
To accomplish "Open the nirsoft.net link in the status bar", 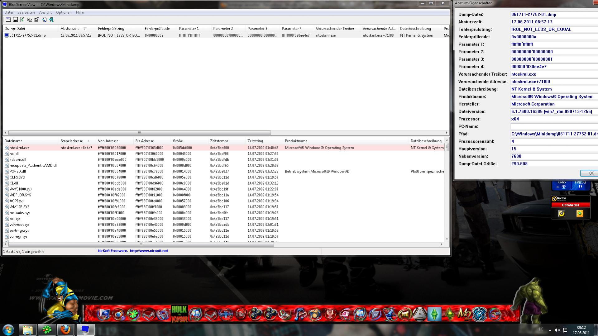I will point(149,251).
